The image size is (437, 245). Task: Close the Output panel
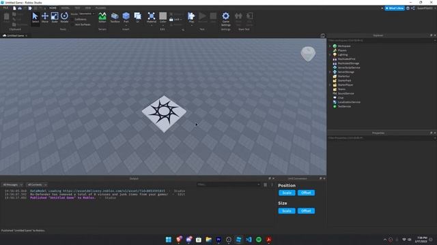pyautogui.click(x=273, y=178)
